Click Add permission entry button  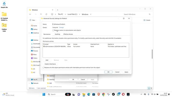(47, 60)
